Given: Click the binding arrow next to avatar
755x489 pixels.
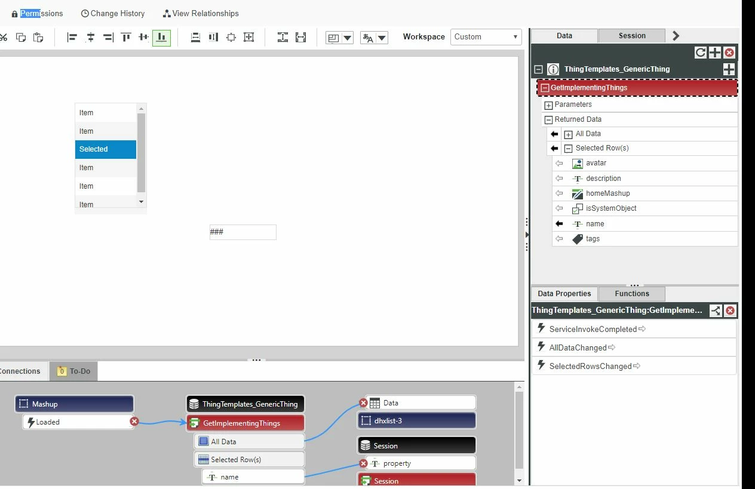Looking at the screenshot, I should (559, 163).
